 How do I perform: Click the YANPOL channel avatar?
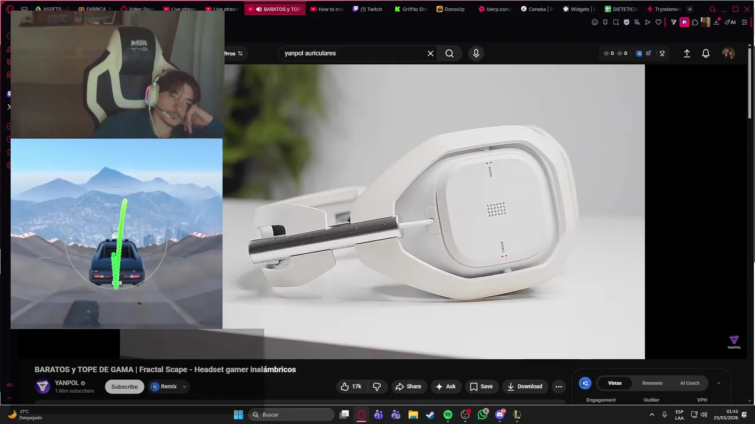42,386
